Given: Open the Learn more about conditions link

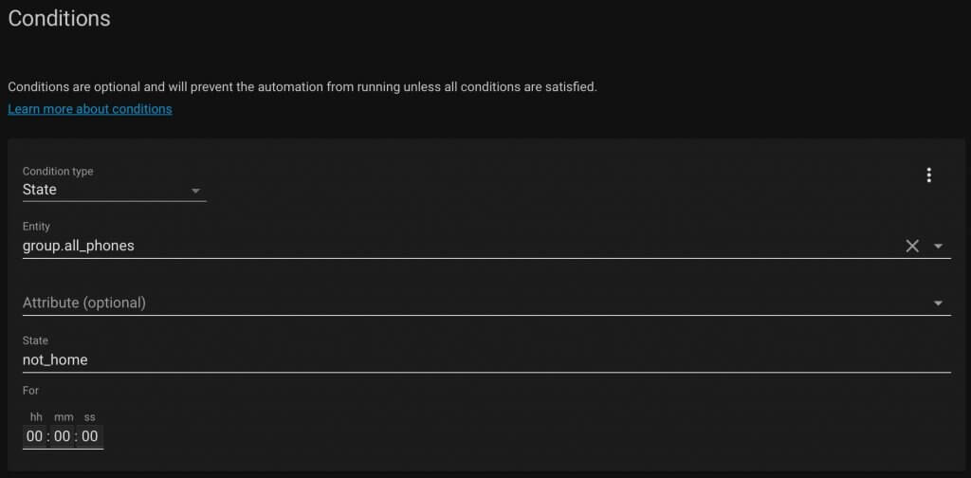Looking at the screenshot, I should [90, 109].
